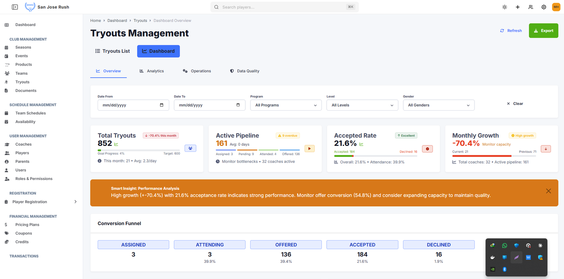Dismiss the Smart Insight banner
Screen dimensions: 564x279
[x=548, y=191]
